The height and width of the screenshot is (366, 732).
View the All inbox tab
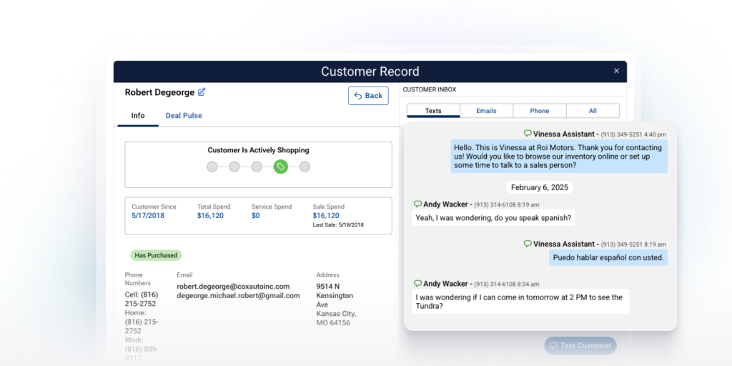pos(593,111)
